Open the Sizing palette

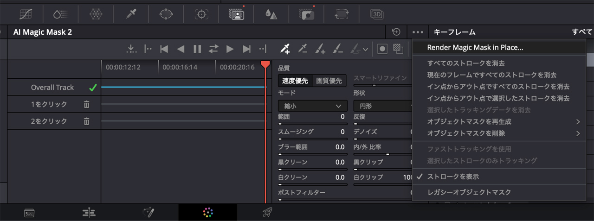coord(342,14)
